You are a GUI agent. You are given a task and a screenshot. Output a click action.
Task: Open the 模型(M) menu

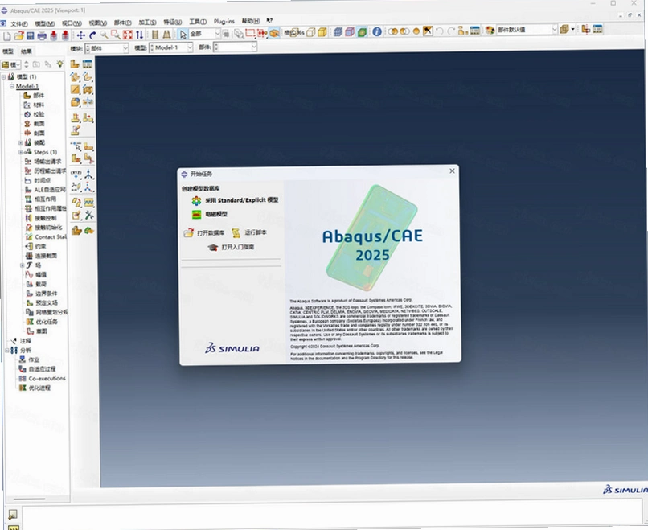[45, 23]
